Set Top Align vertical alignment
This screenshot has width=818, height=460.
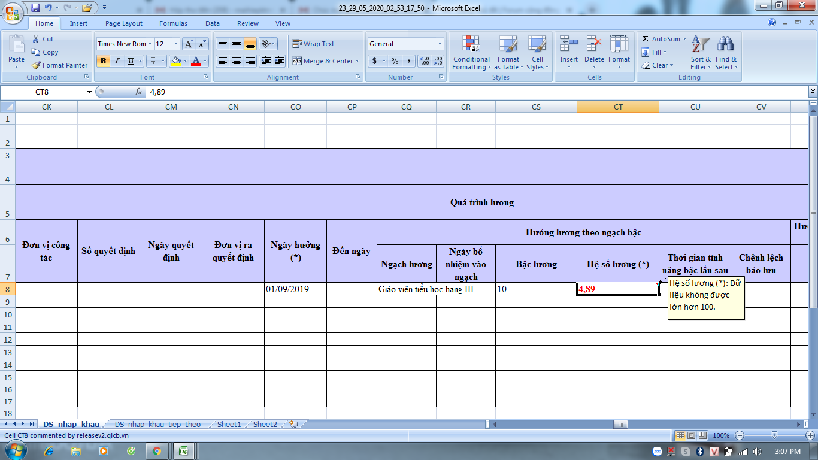tap(222, 44)
